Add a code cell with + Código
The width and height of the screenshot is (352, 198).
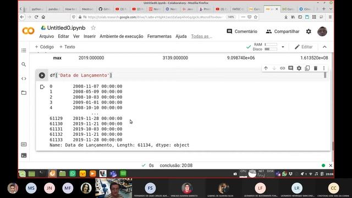pyautogui.click(x=45, y=47)
